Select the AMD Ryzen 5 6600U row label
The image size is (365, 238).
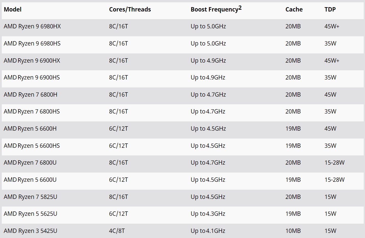pyautogui.click(x=30, y=180)
